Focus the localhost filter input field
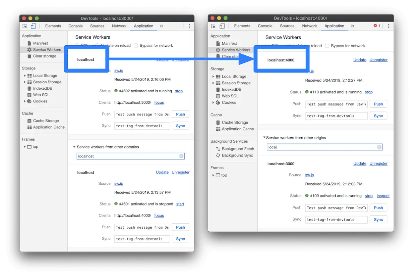This screenshot has height=278, width=419. pos(130,156)
